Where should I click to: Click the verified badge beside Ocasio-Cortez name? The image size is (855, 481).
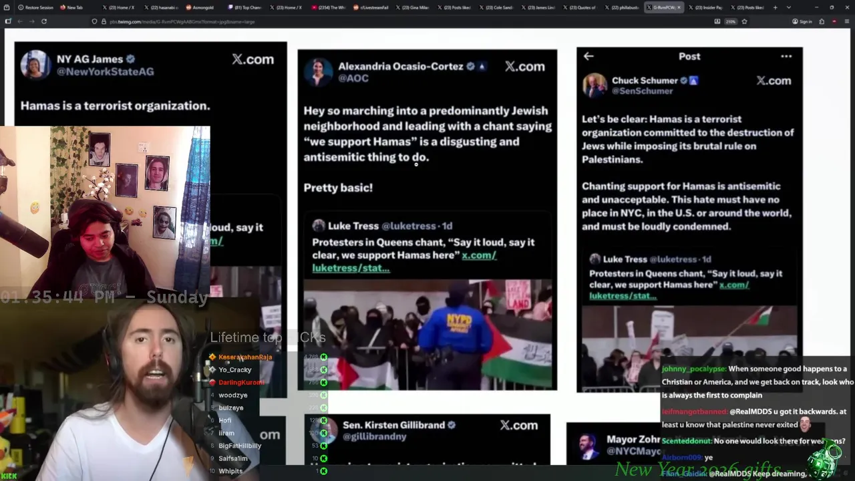pos(470,66)
